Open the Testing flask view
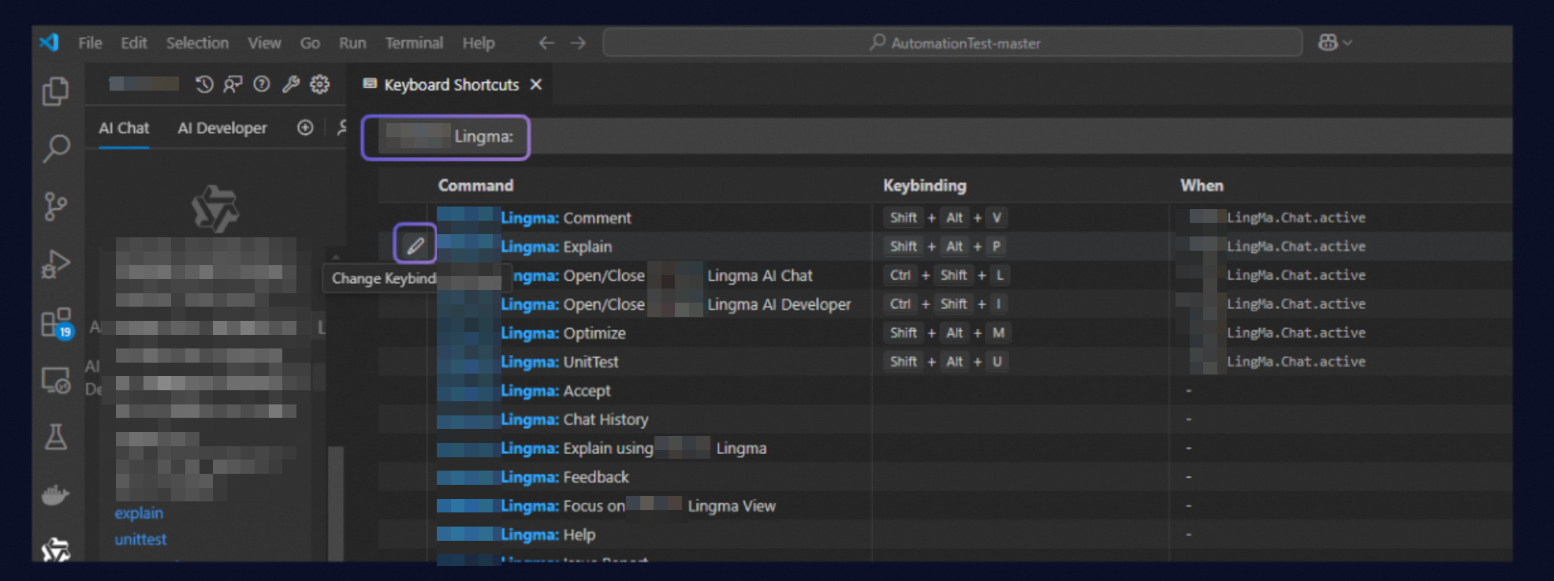This screenshot has width=1554, height=581. point(55,437)
